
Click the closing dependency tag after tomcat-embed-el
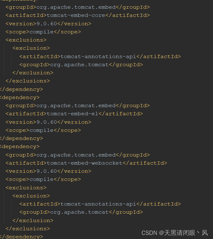pyautogui.click(x=21, y=138)
